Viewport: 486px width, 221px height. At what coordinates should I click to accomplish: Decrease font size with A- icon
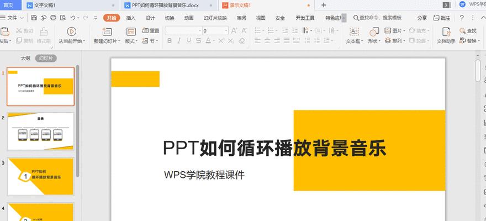pyautogui.click(x=244, y=31)
